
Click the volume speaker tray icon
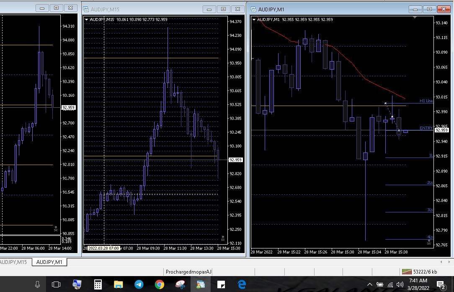click(400, 284)
